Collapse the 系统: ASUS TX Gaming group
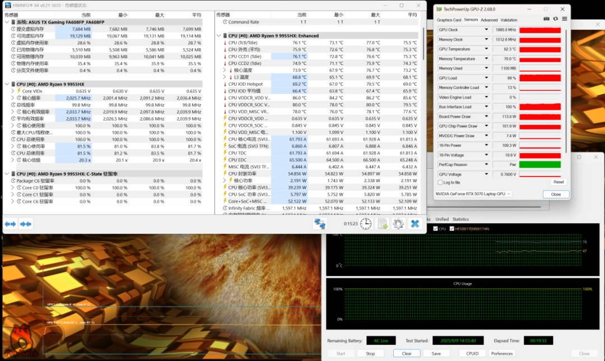Image resolution: width=605 pixels, height=361 pixels. coord(7,22)
